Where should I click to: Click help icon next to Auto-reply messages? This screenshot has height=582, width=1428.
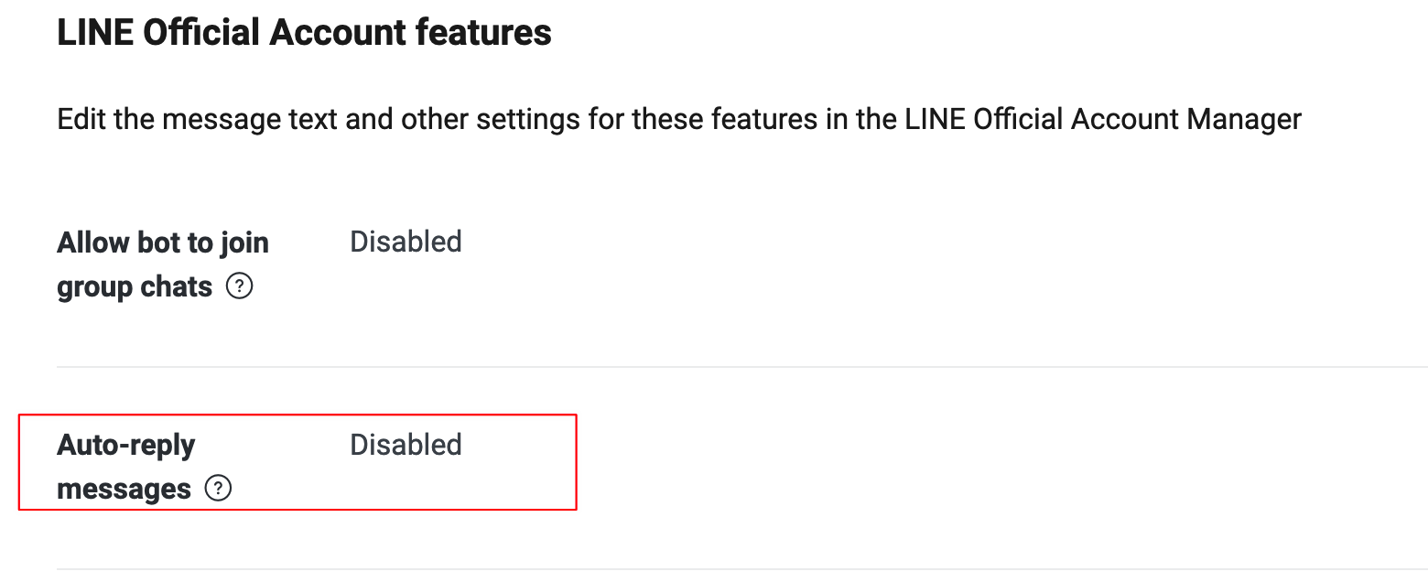[x=218, y=489]
